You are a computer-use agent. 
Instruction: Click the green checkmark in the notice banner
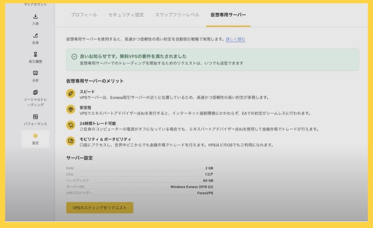click(74, 56)
